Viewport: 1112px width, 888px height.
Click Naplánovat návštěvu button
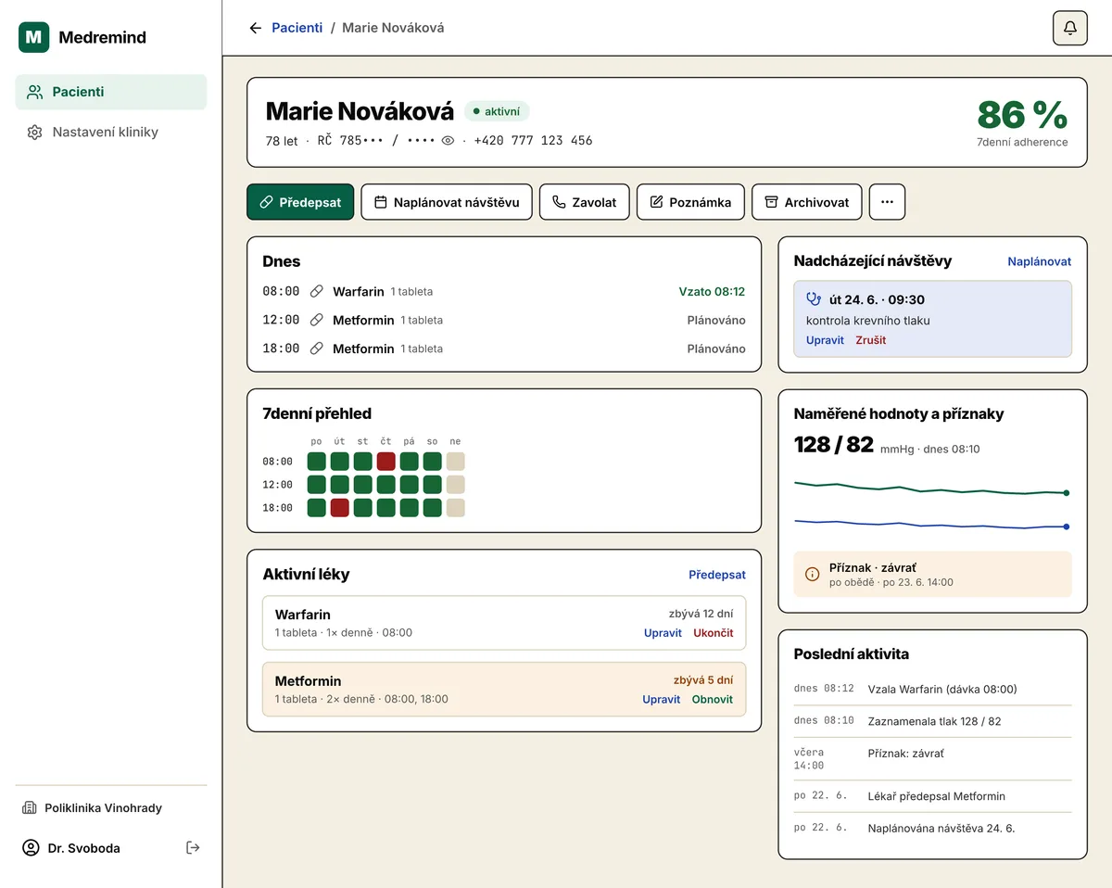point(447,202)
